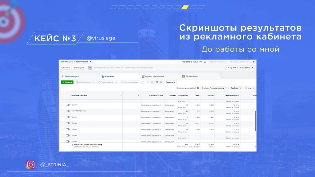The width and height of the screenshot is (315, 177).
Task: Click the '17 224' reach cell
Action: point(197,111)
